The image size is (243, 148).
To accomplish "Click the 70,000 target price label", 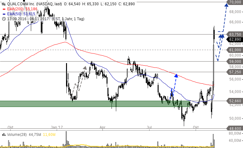I will click(235, 2).
